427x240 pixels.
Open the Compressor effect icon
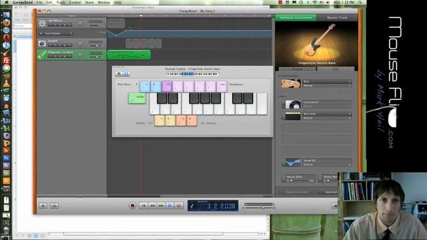tap(293, 104)
